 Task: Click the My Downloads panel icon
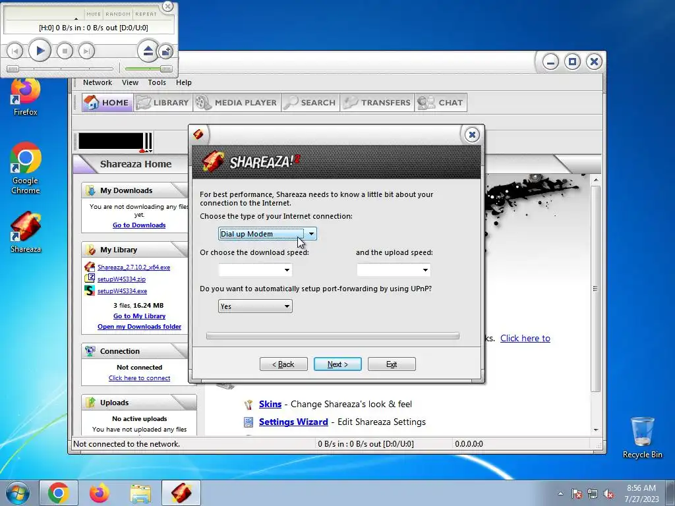pos(90,190)
